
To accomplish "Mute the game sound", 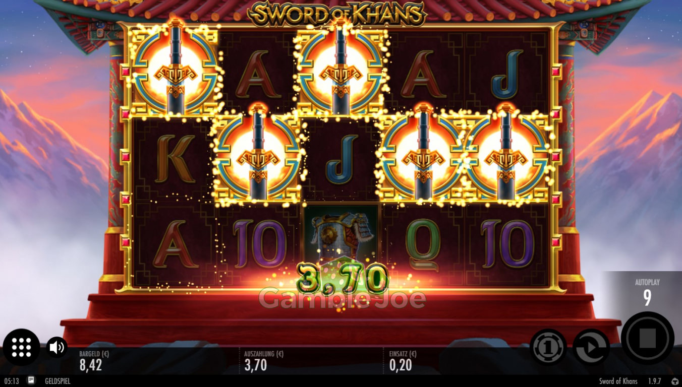I will (x=56, y=347).
